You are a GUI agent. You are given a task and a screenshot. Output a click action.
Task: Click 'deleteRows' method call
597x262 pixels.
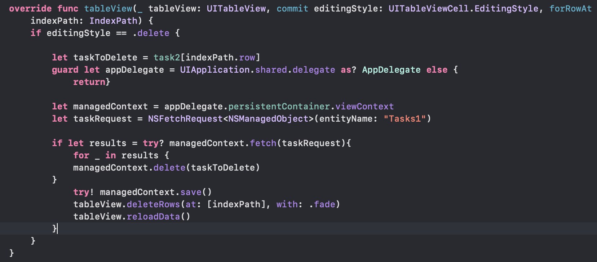(153, 204)
